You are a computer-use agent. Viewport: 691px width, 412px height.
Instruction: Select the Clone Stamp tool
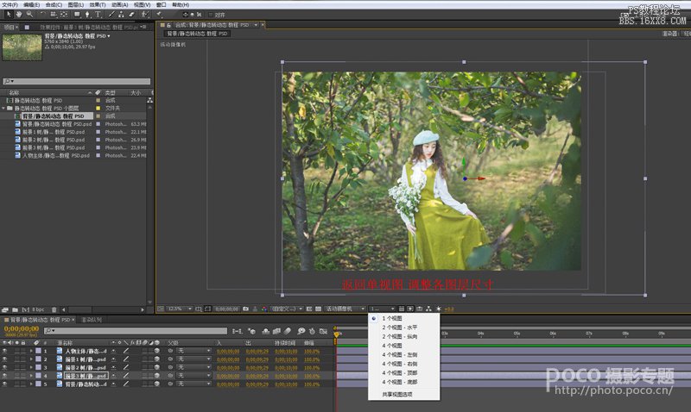tap(121, 15)
